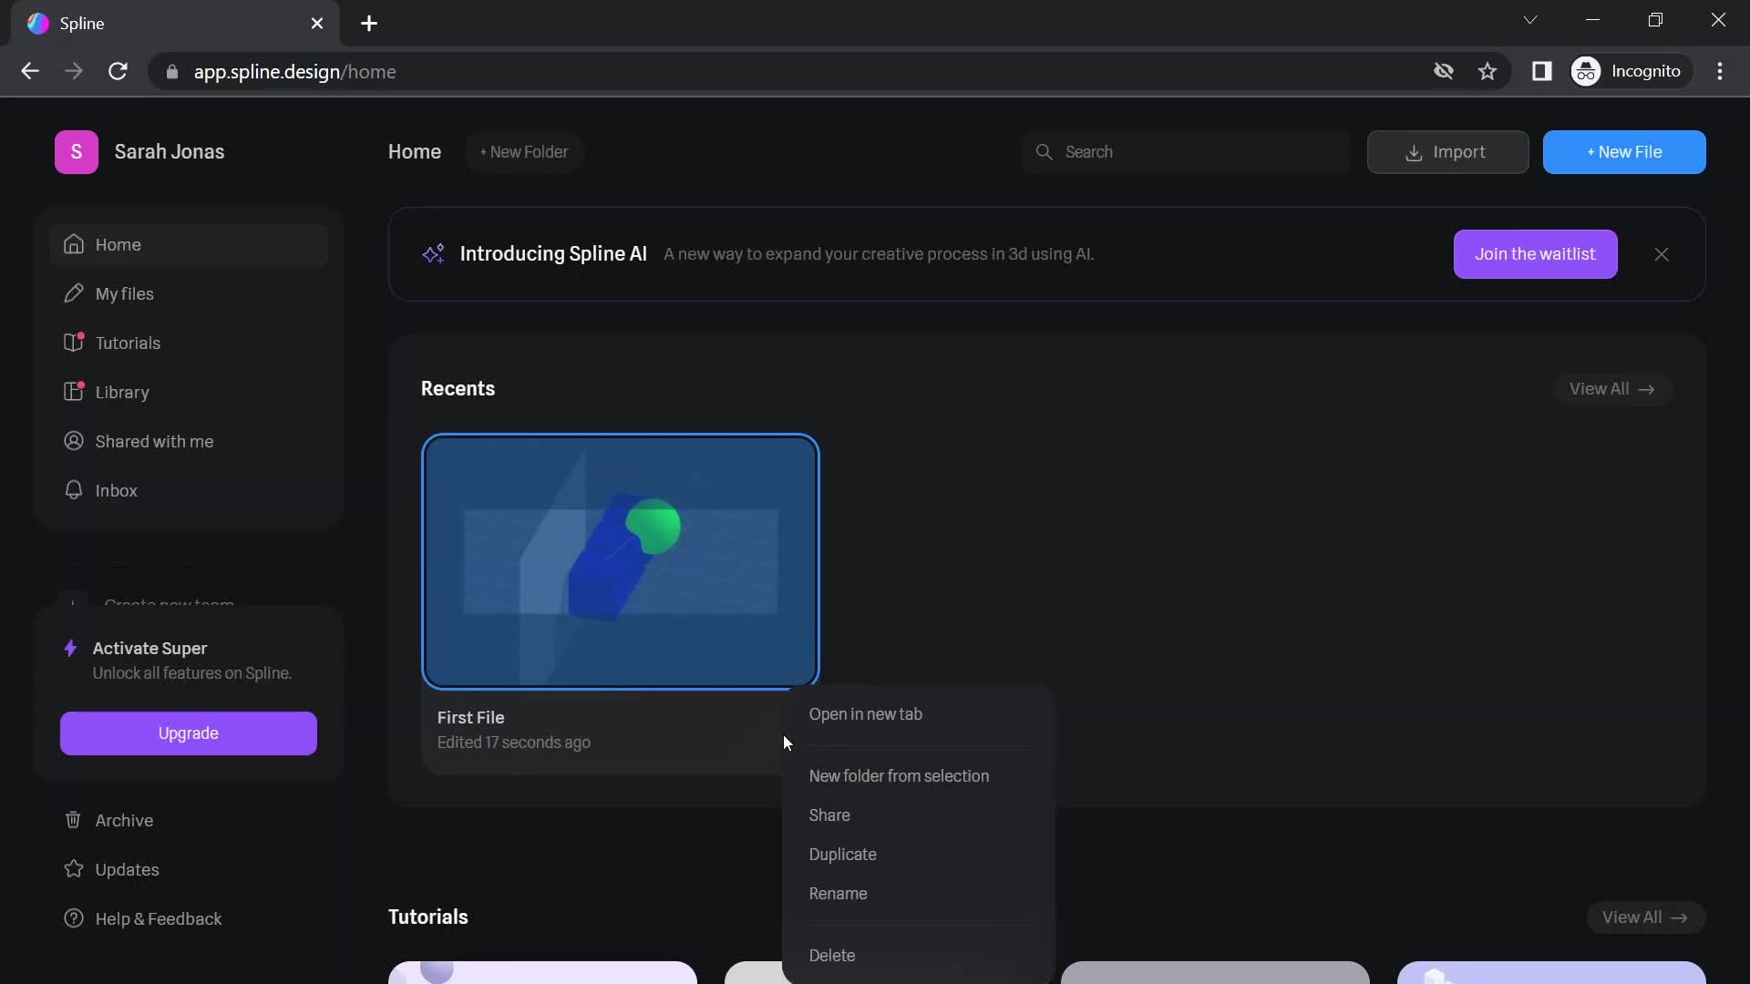
Task: Click the Tutorials icon in sidebar
Action: coord(73,343)
